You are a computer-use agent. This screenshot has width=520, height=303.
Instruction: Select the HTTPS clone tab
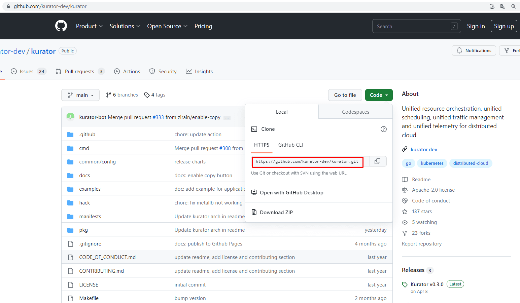point(262,145)
